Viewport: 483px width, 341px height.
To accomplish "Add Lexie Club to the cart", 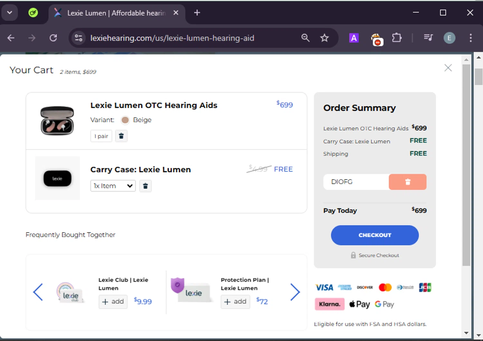I will click(x=113, y=302).
